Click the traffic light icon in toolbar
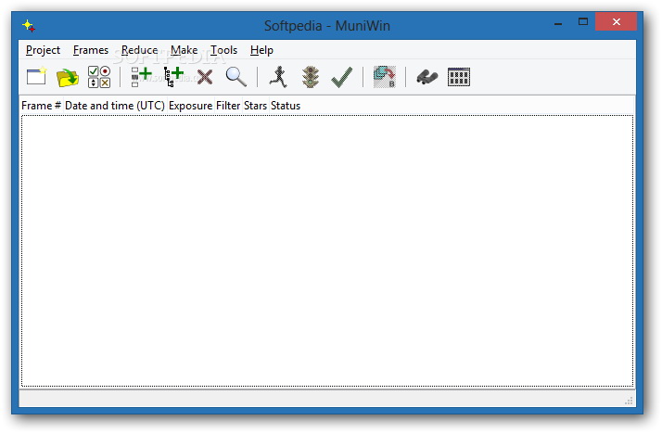 coord(311,77)
